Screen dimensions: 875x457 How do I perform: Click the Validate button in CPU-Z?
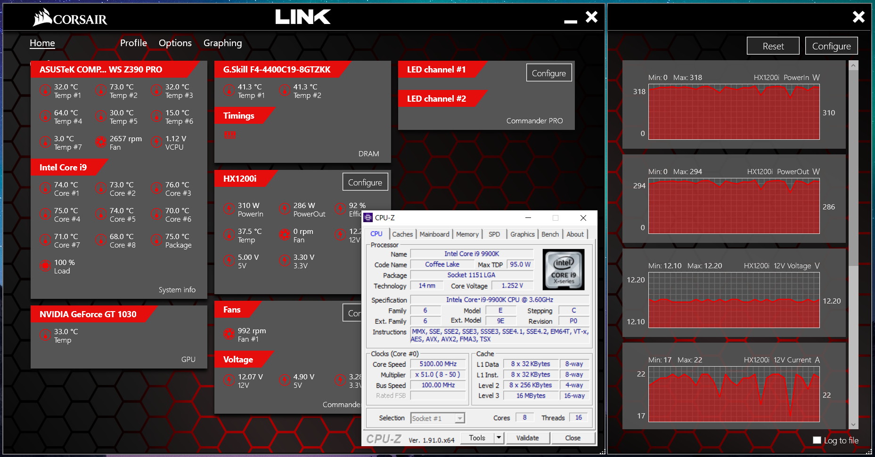[x=527, y=438]
